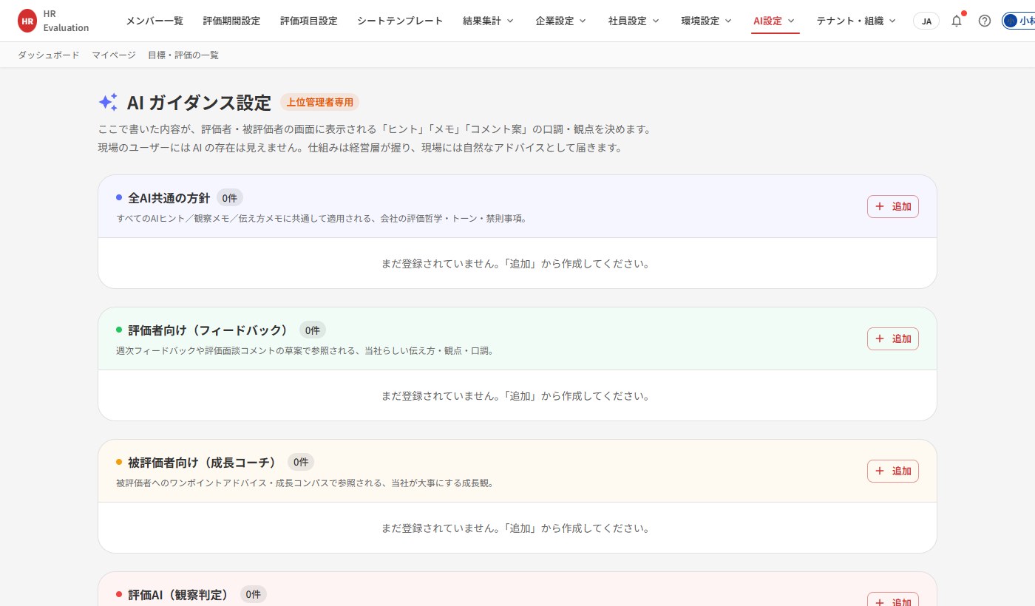1035x606 pixels.
Task: Go to ダッシュボード link
Action: pos(48,55)
